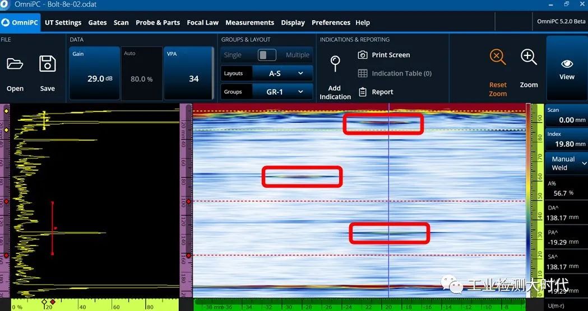Click the blue vertical data cursor line
This screenshot has height=311, width=588.
389,200
